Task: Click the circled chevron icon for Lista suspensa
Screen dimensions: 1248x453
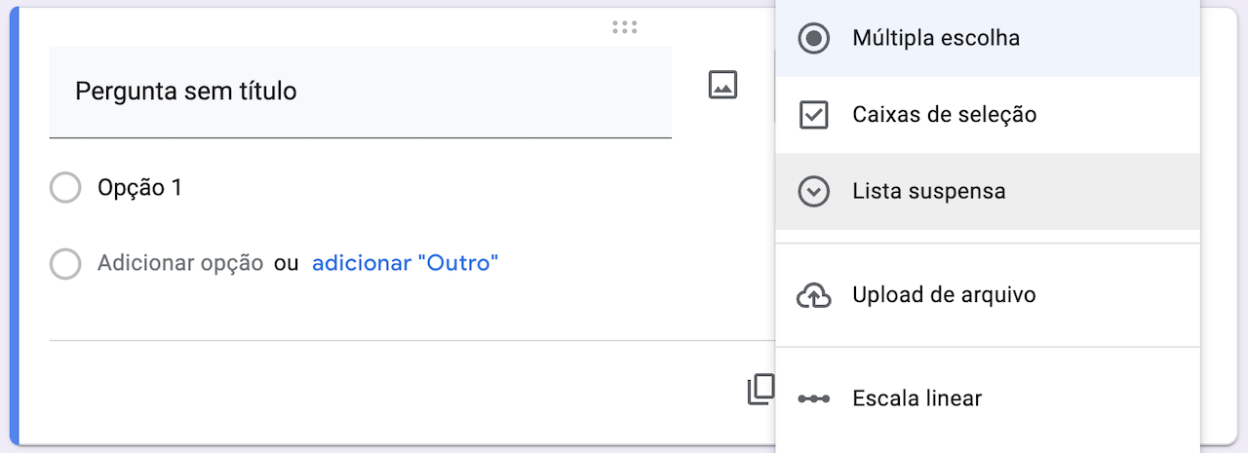Action: pyautogui.click(x=813, y=192)
